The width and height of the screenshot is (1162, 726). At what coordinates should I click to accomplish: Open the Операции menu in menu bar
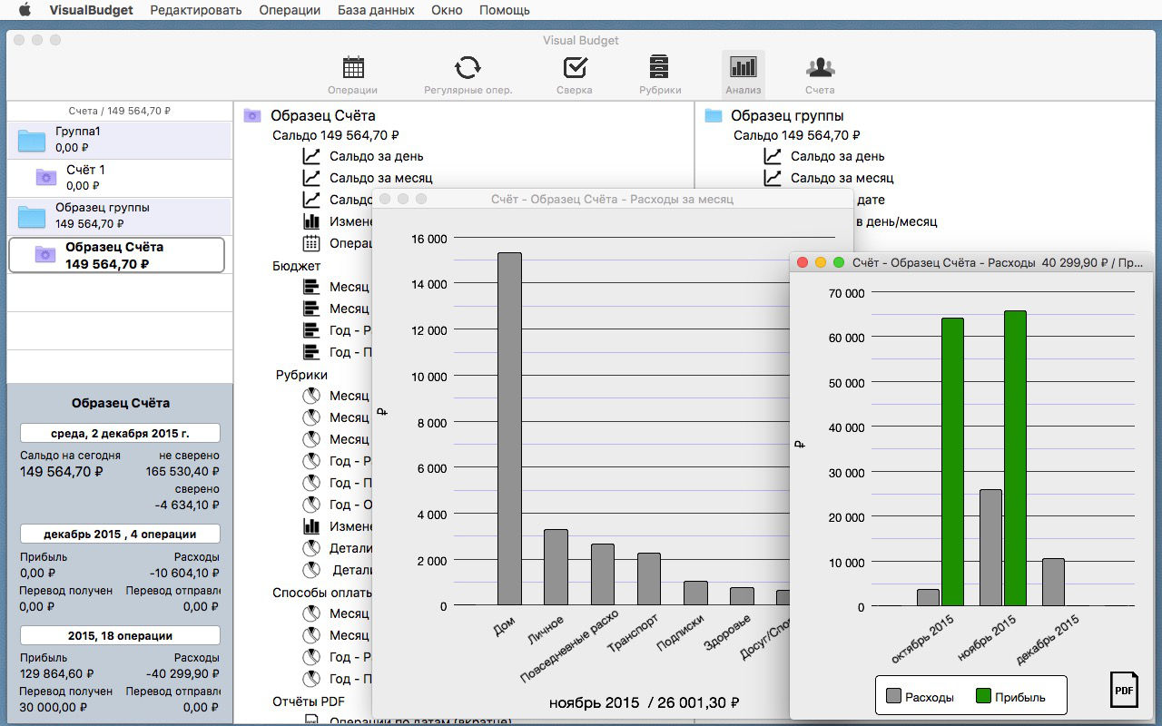290,10
